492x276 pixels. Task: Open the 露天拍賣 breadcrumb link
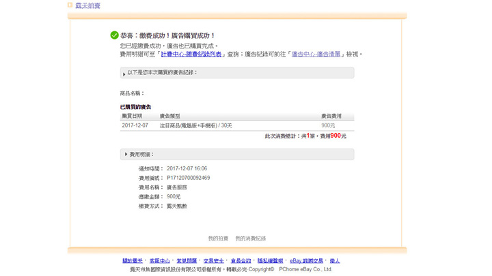pyautogui.click(x=87, y=5)
